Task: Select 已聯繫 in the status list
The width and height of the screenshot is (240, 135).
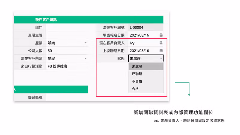Action: click(146, 74)
